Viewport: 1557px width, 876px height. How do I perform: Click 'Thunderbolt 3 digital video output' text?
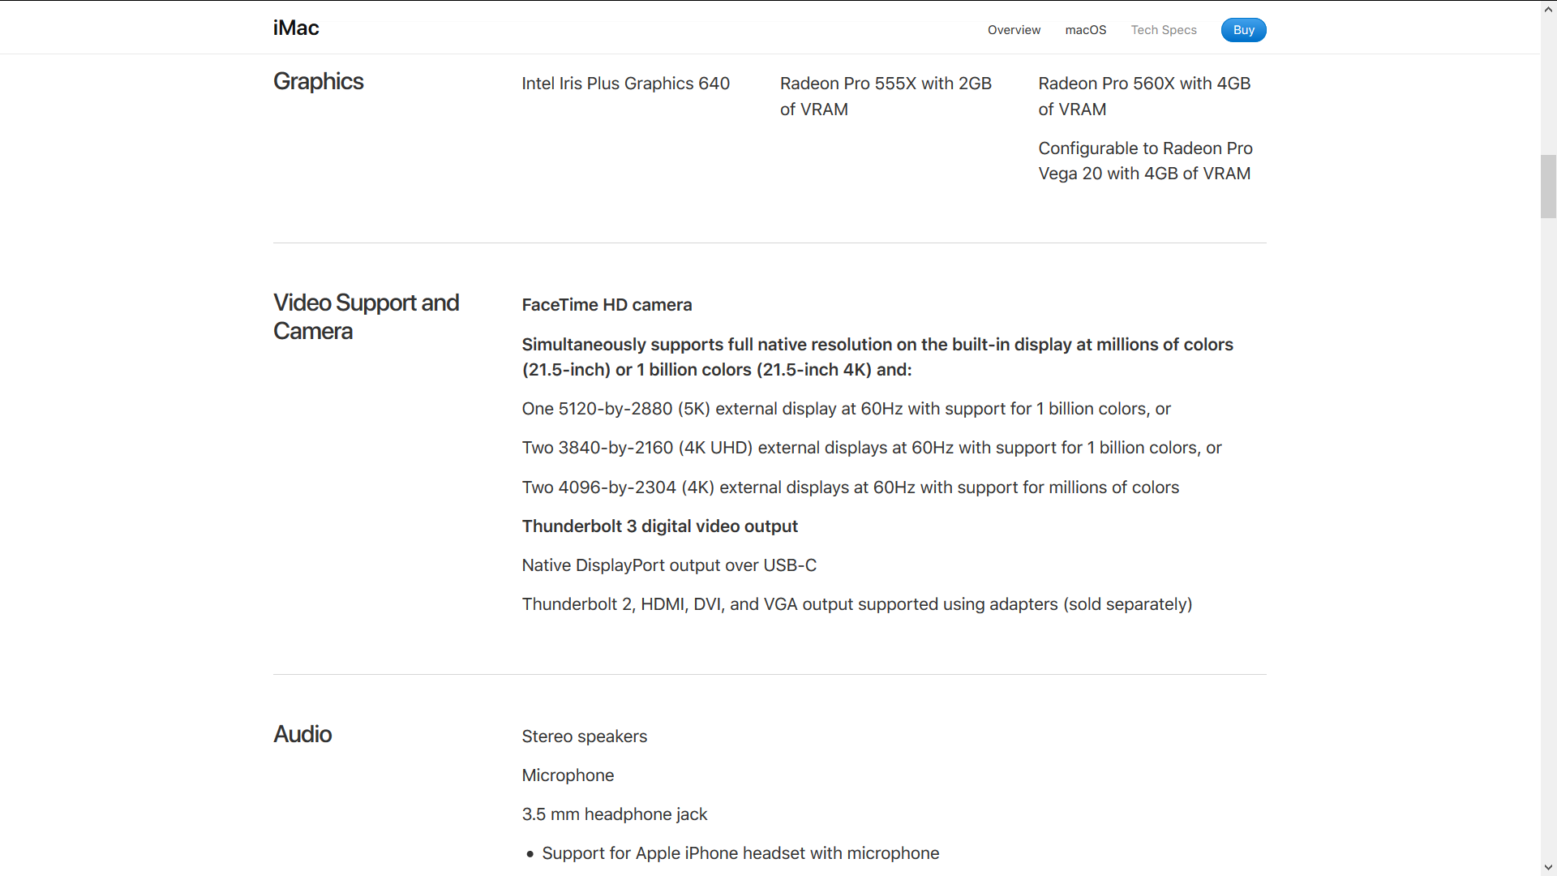[x=659, y=526]
